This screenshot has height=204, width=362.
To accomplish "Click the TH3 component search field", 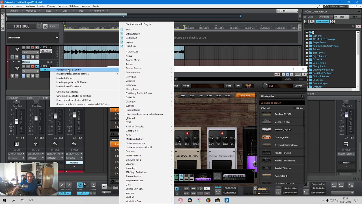I will pos(282,103).
